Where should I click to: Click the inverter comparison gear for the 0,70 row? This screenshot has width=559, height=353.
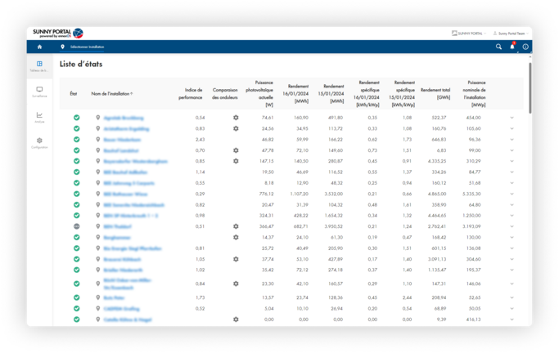pyautogui.click(x=235, y=150)
